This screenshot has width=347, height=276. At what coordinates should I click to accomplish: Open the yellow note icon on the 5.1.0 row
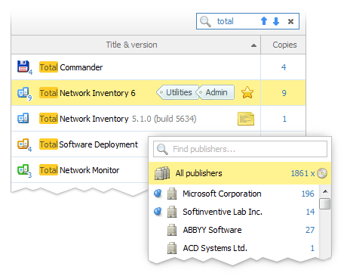pyautogui.click(x=246, y=119)
